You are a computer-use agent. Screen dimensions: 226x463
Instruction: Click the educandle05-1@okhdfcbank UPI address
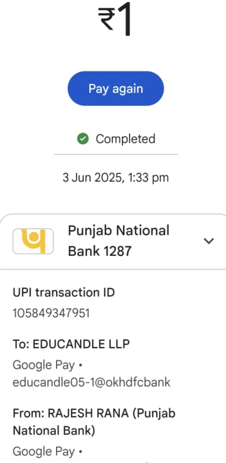point(91,382)
